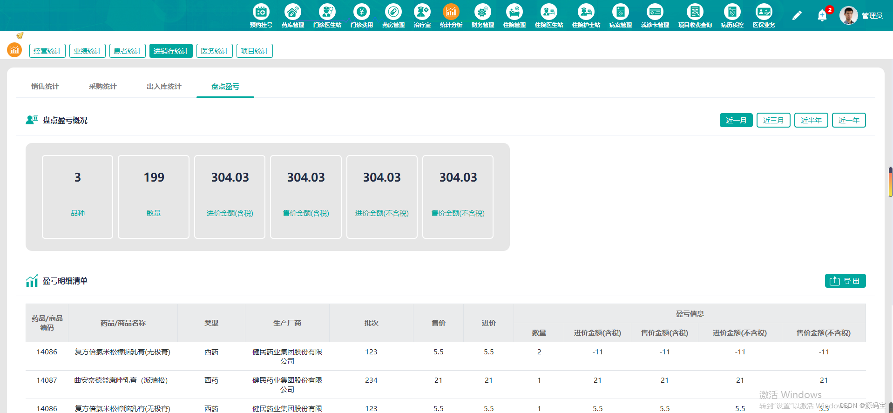Open the 财务管理 finance module
This screenshot has width=893, height=413.
click(x=482, y=15)
